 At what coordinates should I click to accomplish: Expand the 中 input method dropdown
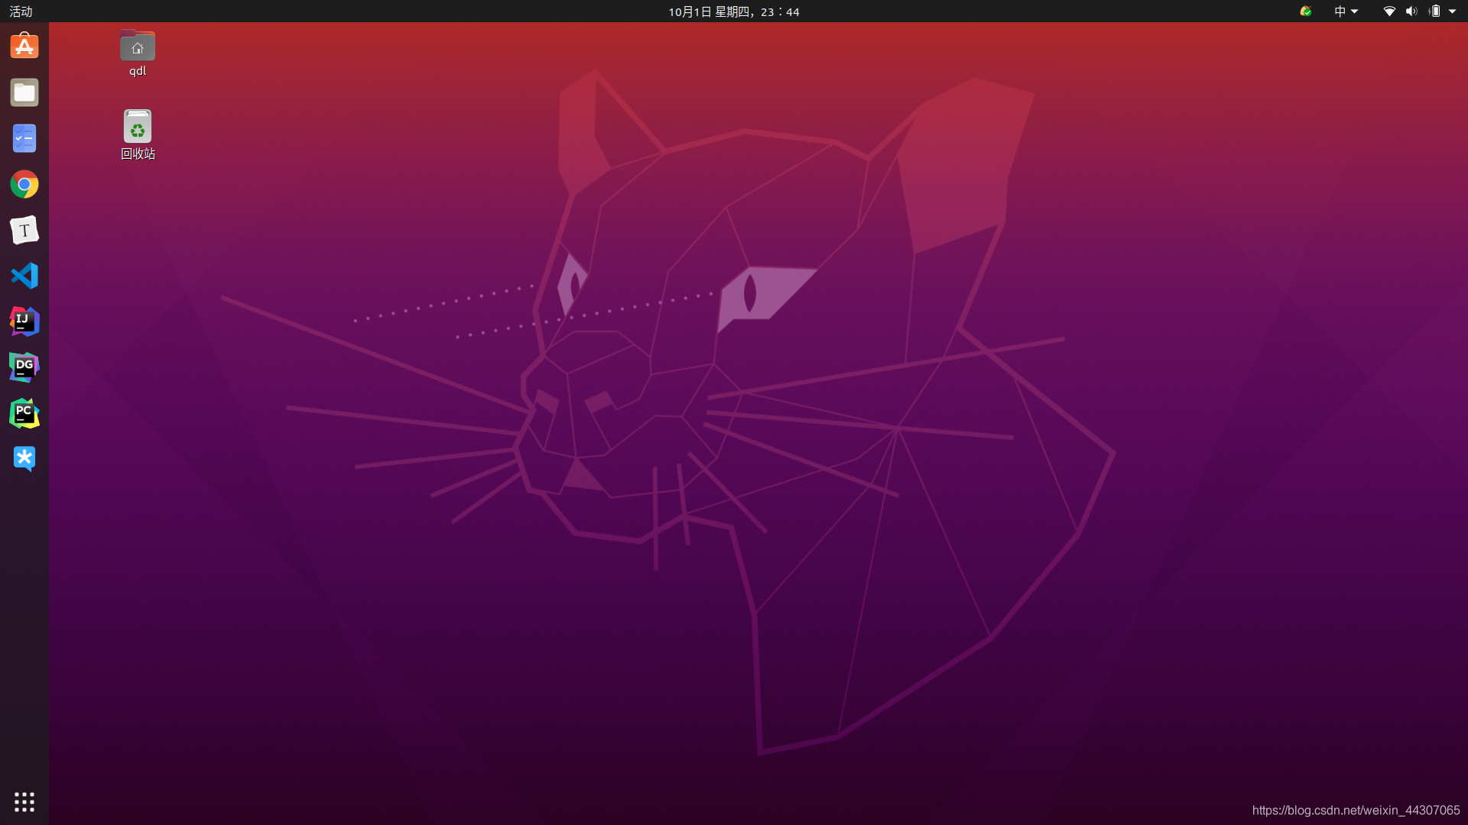(x=1346, y=11)
